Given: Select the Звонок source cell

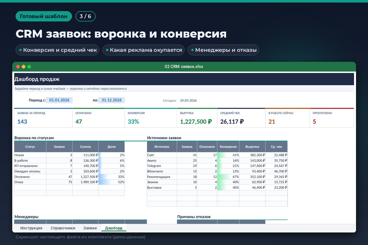Looking at the screenshot, I should click(162, 182).
